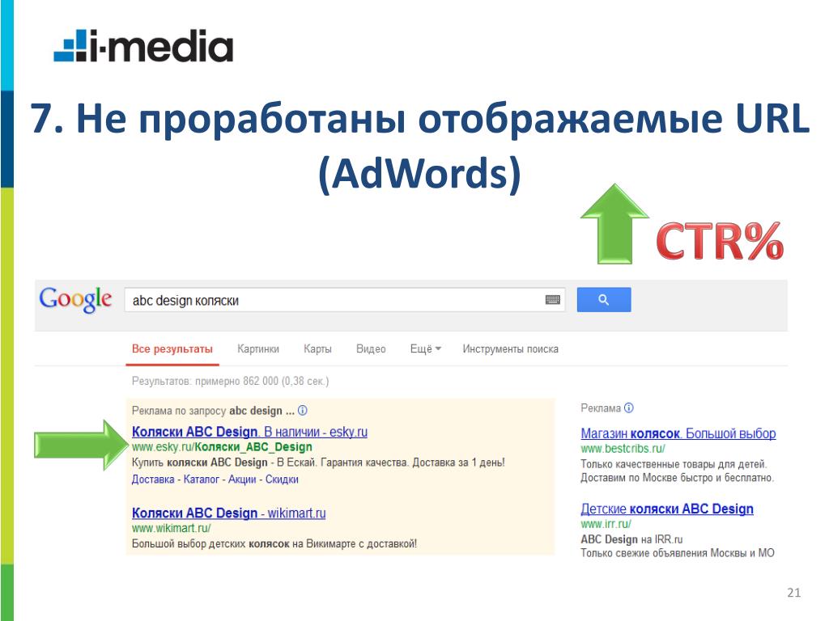Click the 'Реклама по запросу abc design' label
829x621 pixels.
[x=213, y=411]
